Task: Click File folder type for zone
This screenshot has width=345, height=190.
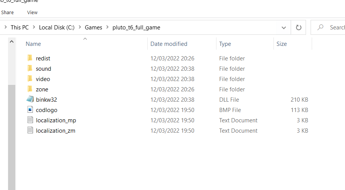Action: tap(232, 89)
